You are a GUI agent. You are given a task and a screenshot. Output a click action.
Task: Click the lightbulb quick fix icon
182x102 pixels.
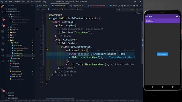[x=47, y=49]
